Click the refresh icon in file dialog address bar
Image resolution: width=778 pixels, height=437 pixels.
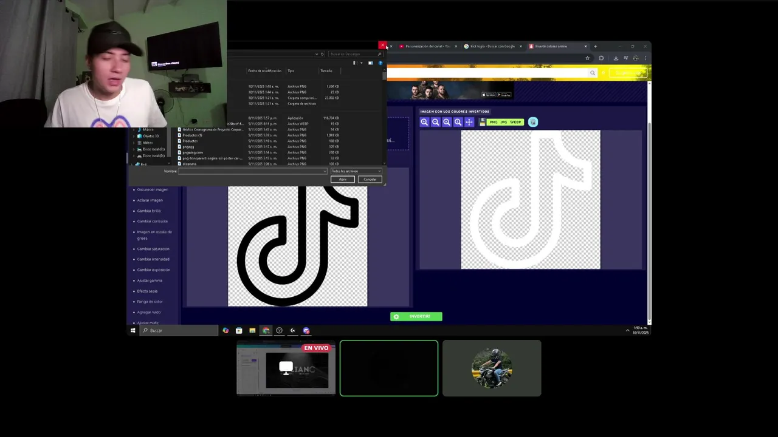click(322, 54)
